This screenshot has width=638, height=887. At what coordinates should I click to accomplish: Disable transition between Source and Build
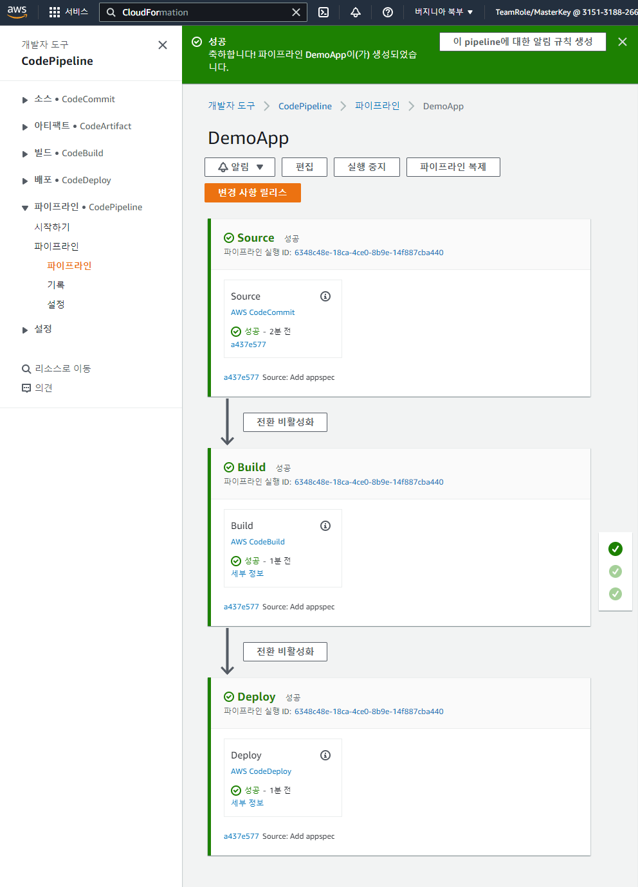tap(285, 422)
